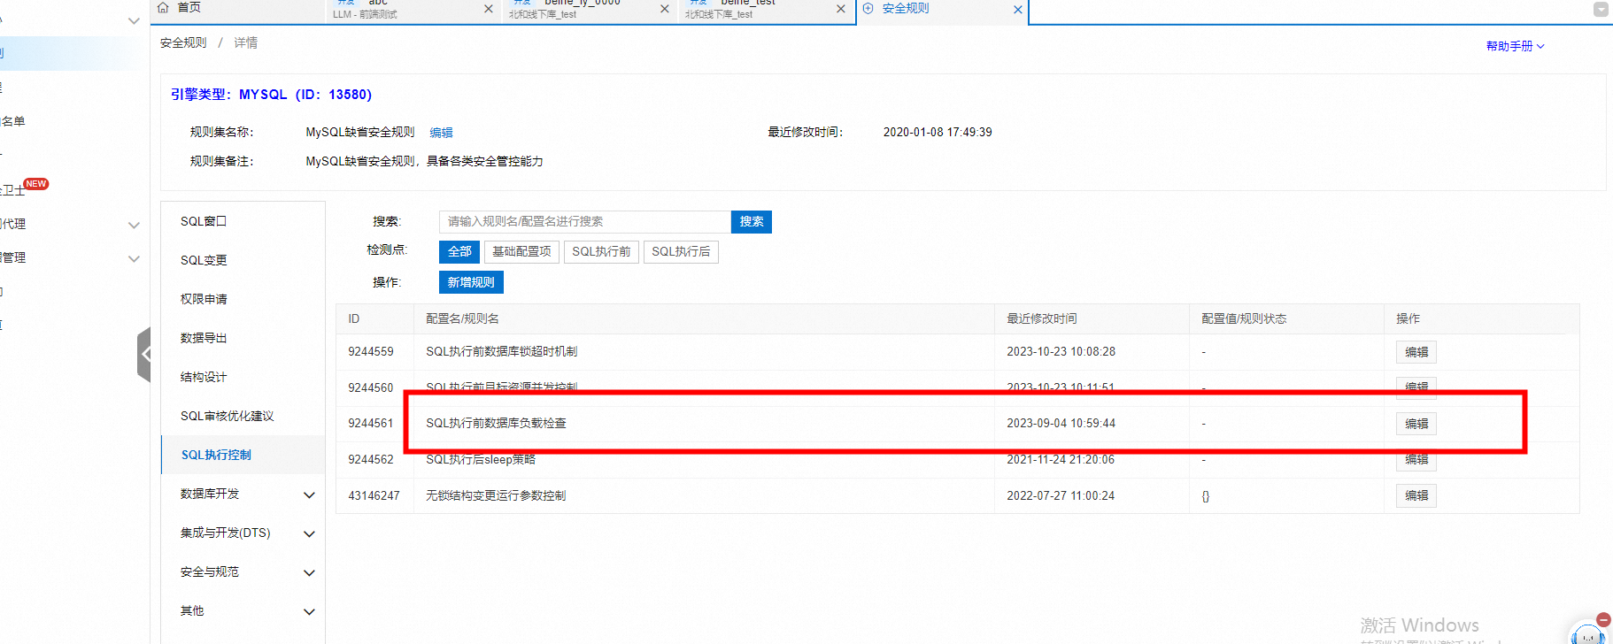
Task: Go to 安全规则 breadcrumb
Action: point(183,42)
